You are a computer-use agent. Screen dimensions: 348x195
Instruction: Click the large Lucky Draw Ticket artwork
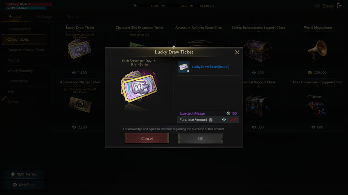pyautogui.click(x=139, y=87)
